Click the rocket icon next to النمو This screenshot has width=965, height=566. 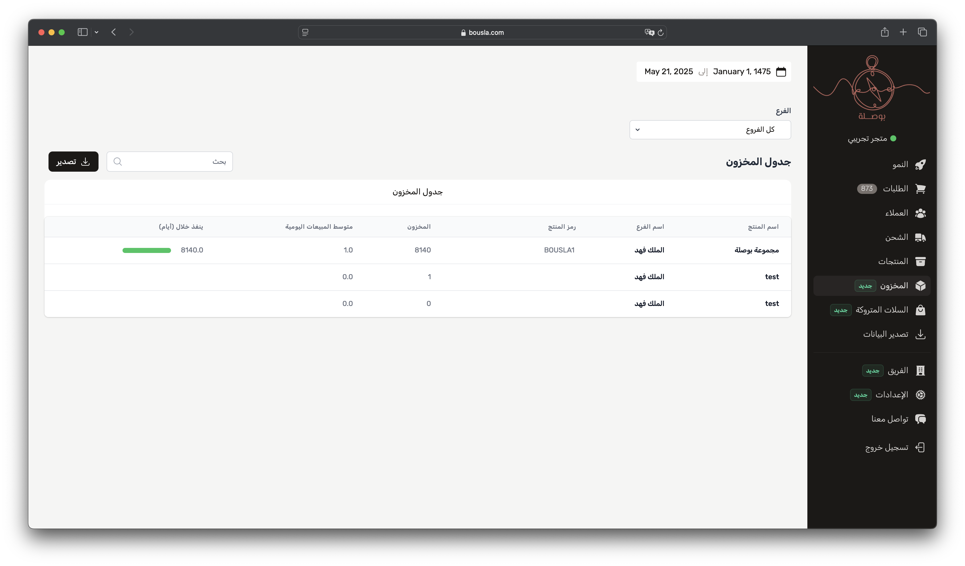[920, 165]
